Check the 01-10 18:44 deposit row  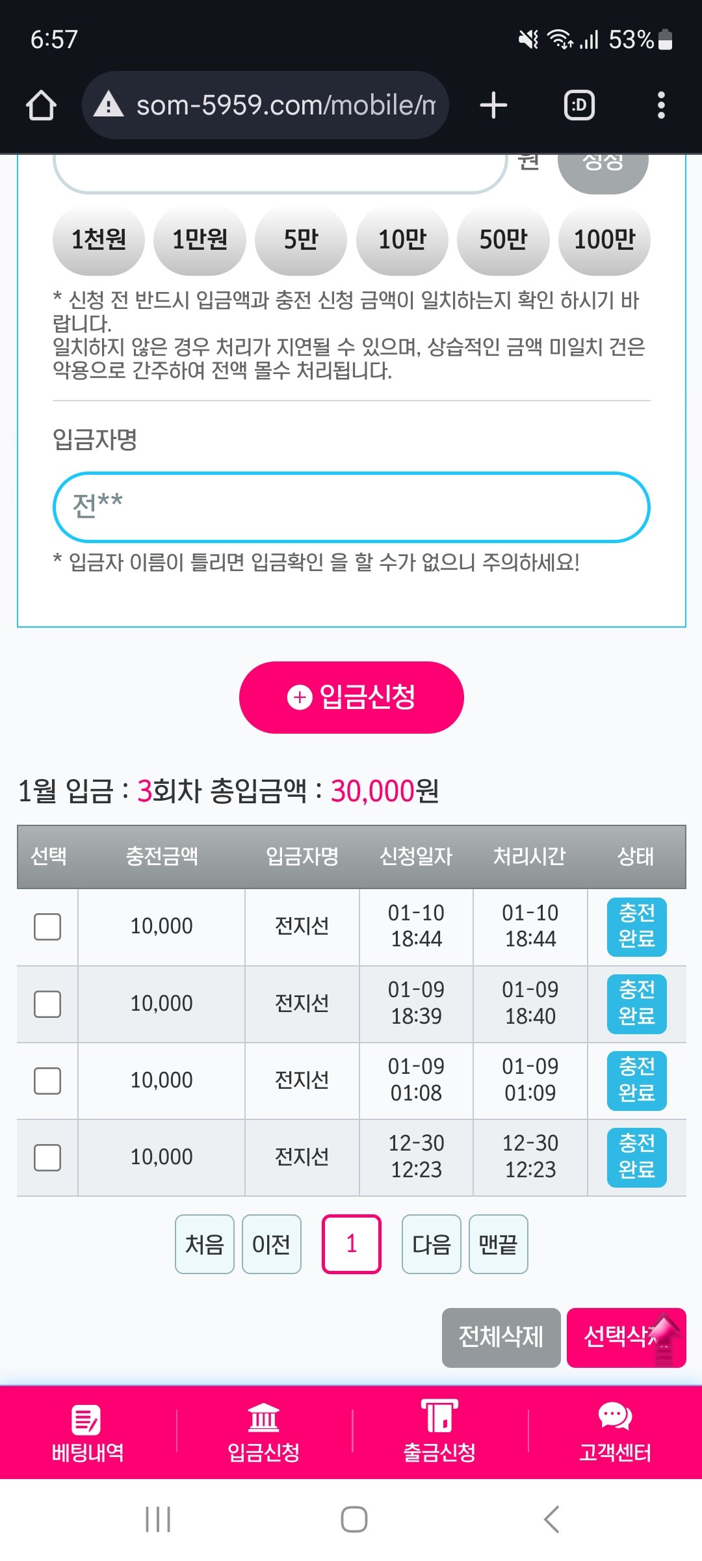click(x=47, y=926)
